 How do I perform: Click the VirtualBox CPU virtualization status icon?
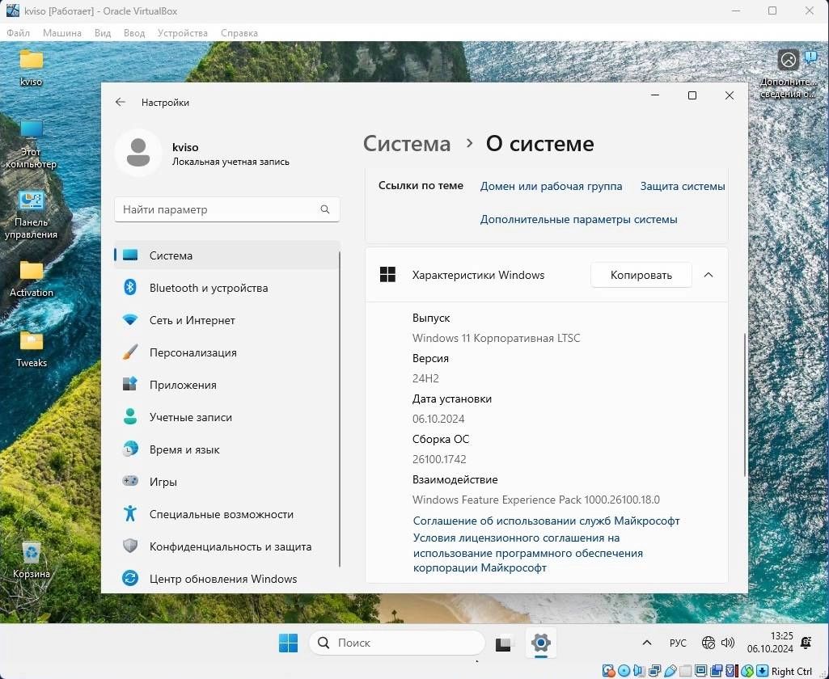pyautogui.click(x=732, y=671)
